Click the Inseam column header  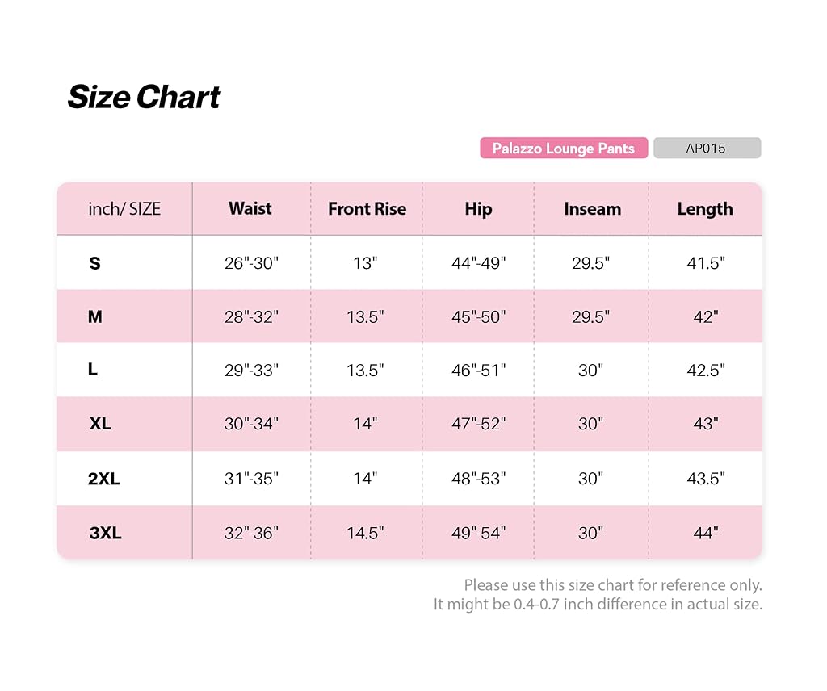tap(592, 209)
